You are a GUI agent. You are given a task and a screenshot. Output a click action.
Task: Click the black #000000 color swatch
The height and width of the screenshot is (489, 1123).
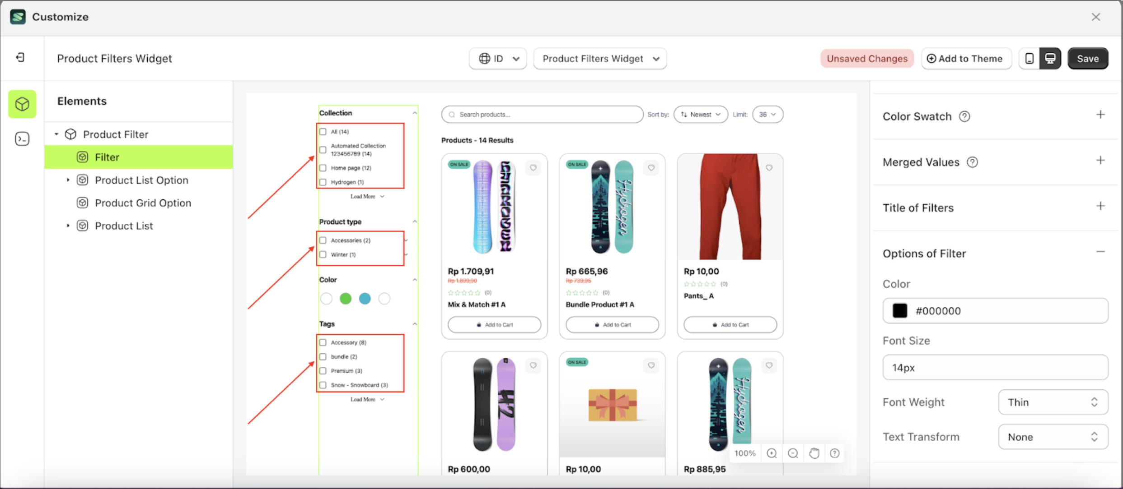899,311
